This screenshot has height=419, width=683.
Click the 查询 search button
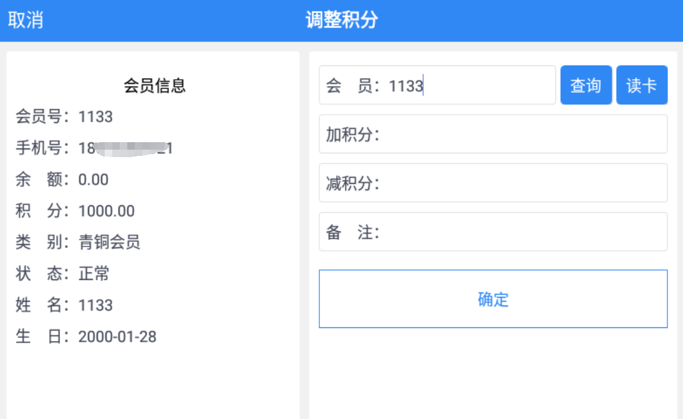(586, 85)
